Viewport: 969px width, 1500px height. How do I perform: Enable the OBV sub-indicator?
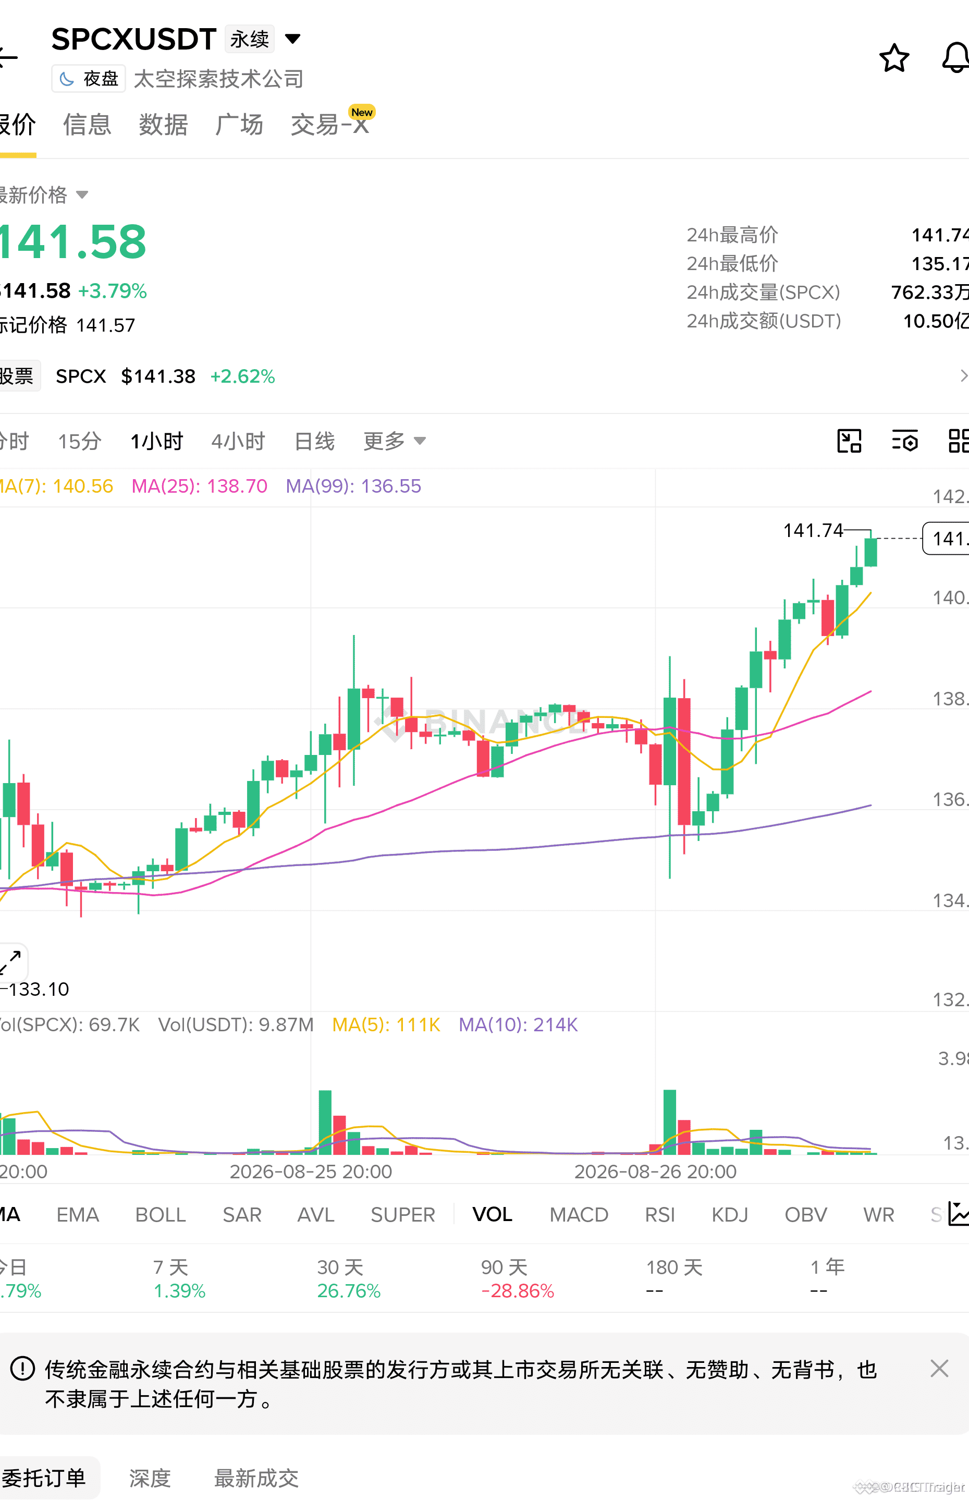point(806,1214)
